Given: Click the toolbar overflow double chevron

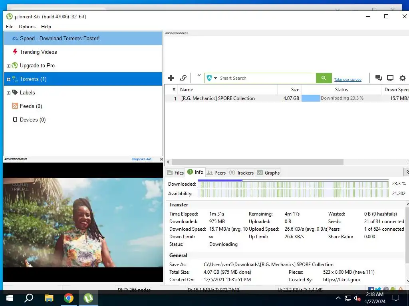Looking at the screenshot, I should (199, 75).
